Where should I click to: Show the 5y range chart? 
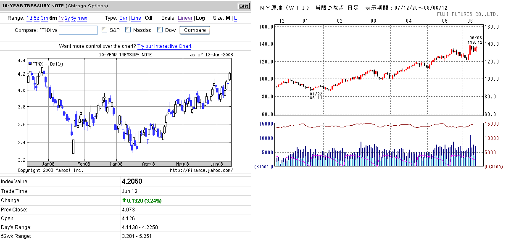coord(74,18)
